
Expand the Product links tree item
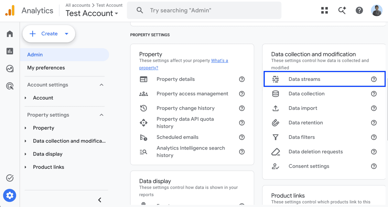point(26,167)
